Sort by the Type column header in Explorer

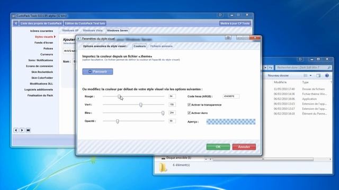click(x=305, y=82)
